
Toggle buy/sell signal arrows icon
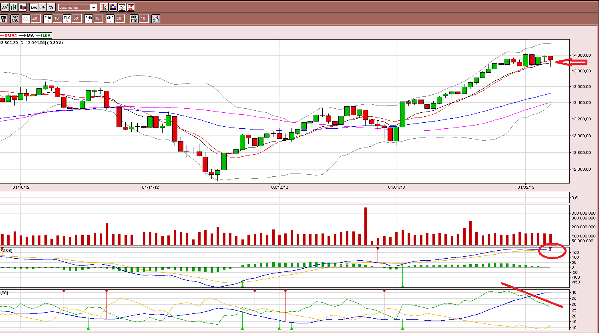(156, 18)
